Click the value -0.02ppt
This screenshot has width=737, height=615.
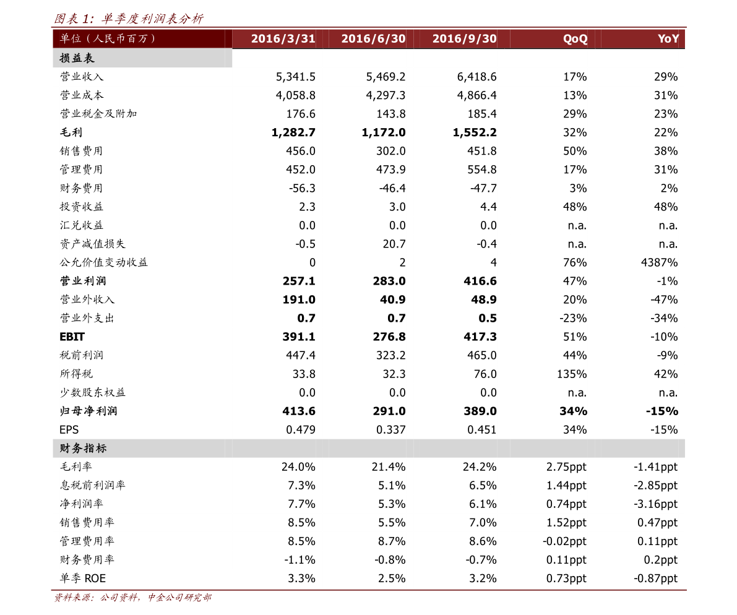[564, 541]
